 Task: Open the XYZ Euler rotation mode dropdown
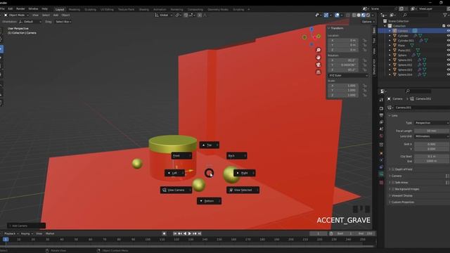coord(348,75)
